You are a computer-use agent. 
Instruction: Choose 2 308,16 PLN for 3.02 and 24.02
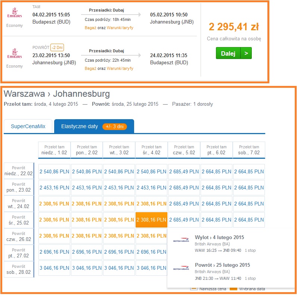click(119, 204)
